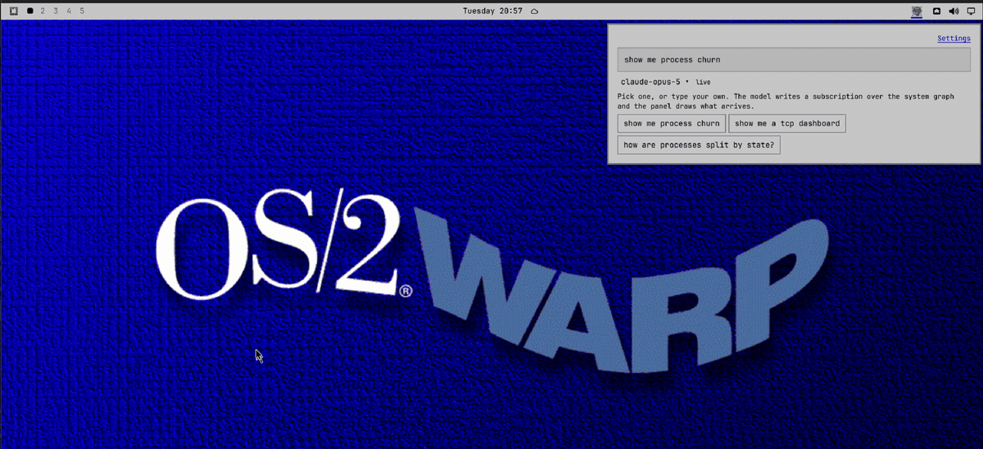The image size is (983, 449).
Task: Open the Tuesday 20:57 clock
Action: (x=492, y=11)
